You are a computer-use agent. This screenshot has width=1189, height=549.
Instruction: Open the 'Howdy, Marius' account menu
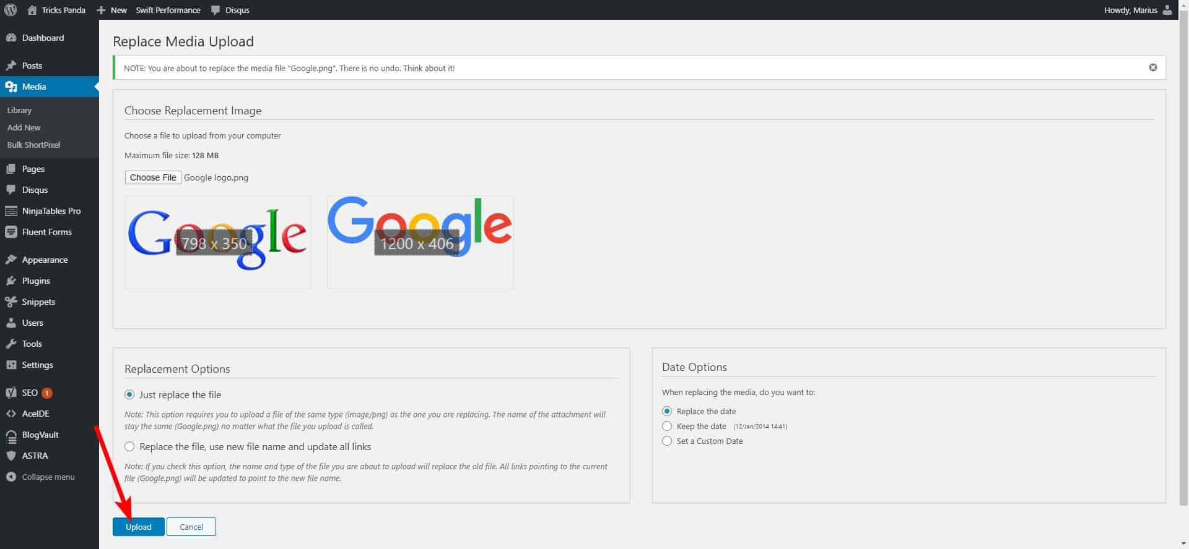(1137, 10)
